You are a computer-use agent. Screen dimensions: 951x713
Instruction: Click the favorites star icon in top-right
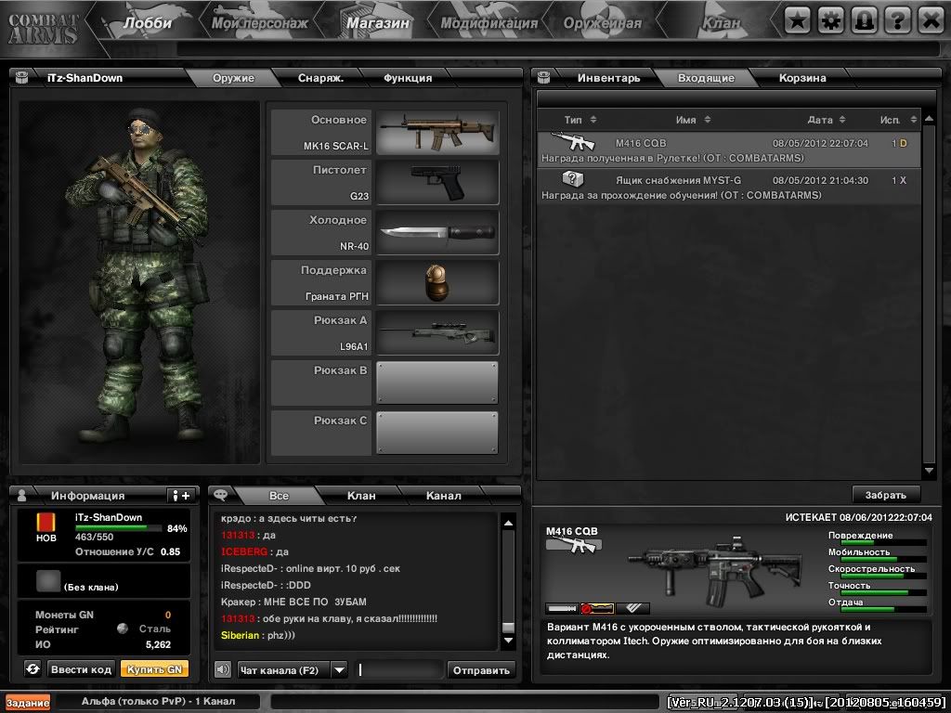point(796,19)
